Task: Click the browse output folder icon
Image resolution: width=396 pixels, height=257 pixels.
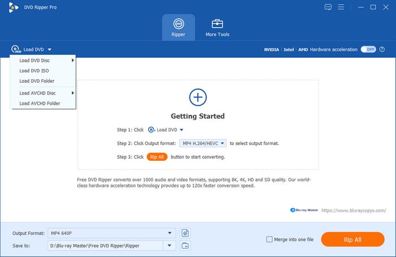Action: pyautogui.click(x=185, y=245)
